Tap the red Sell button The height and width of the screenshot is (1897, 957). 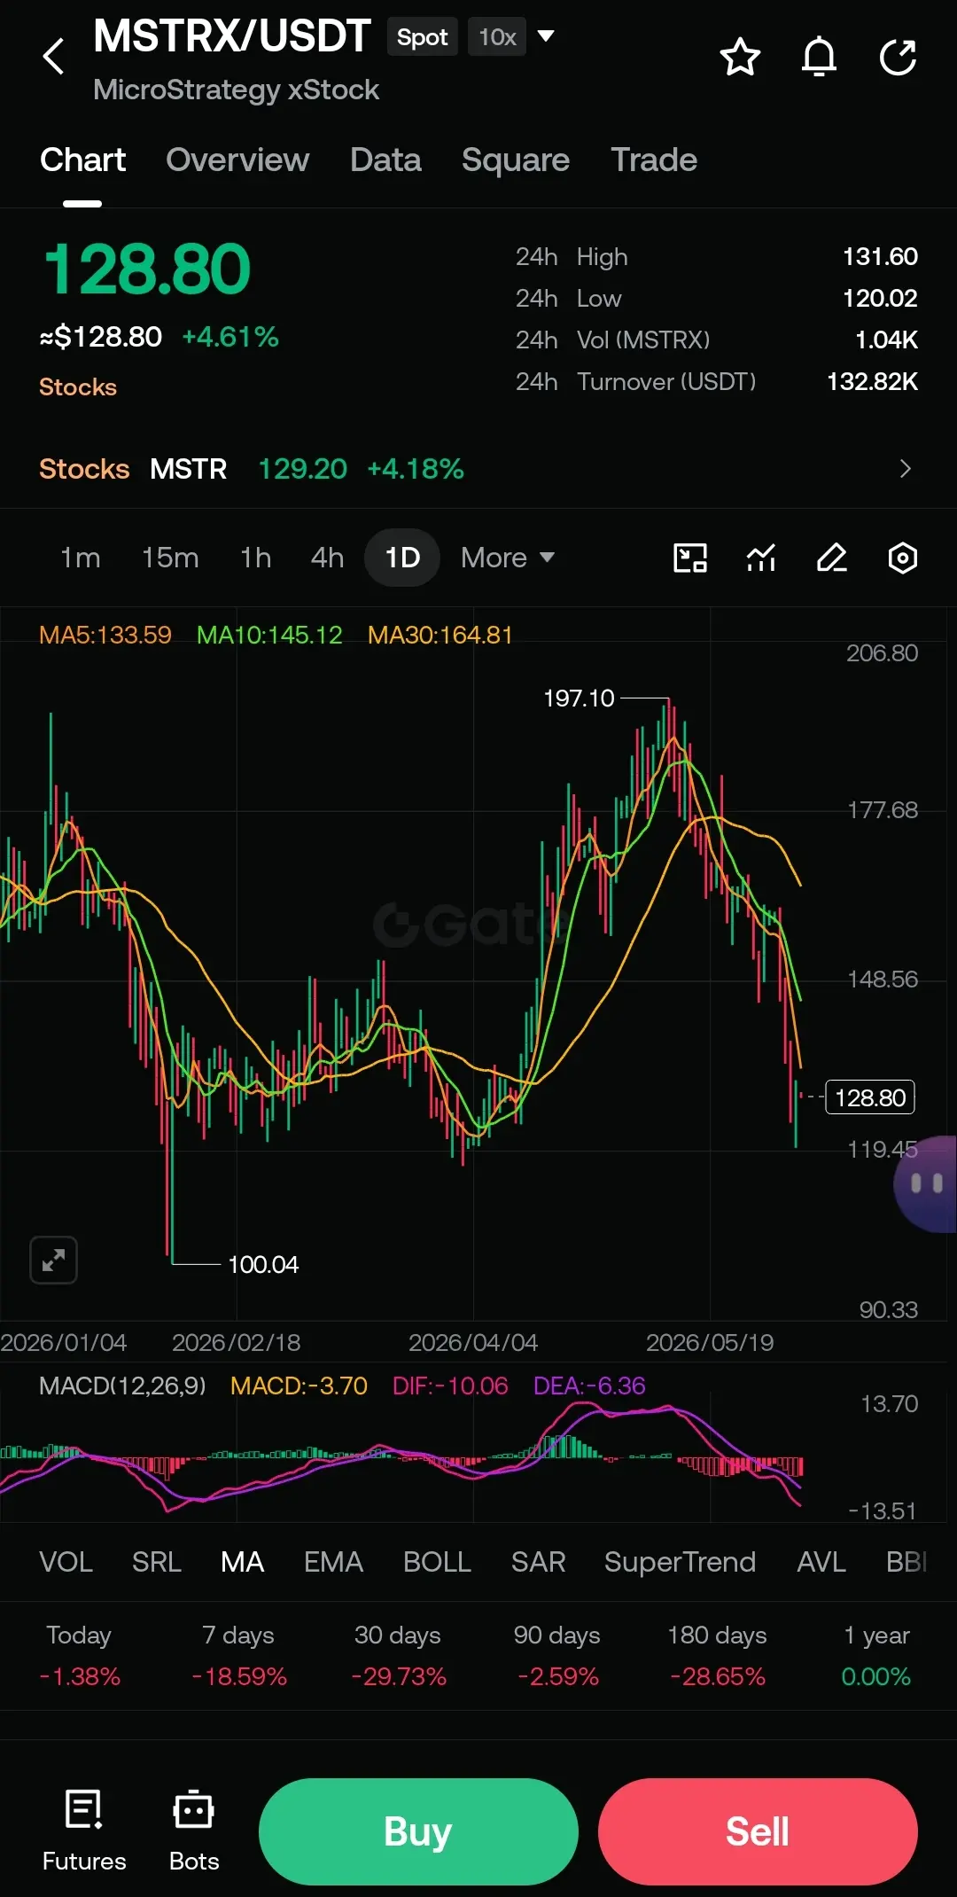758,1831
